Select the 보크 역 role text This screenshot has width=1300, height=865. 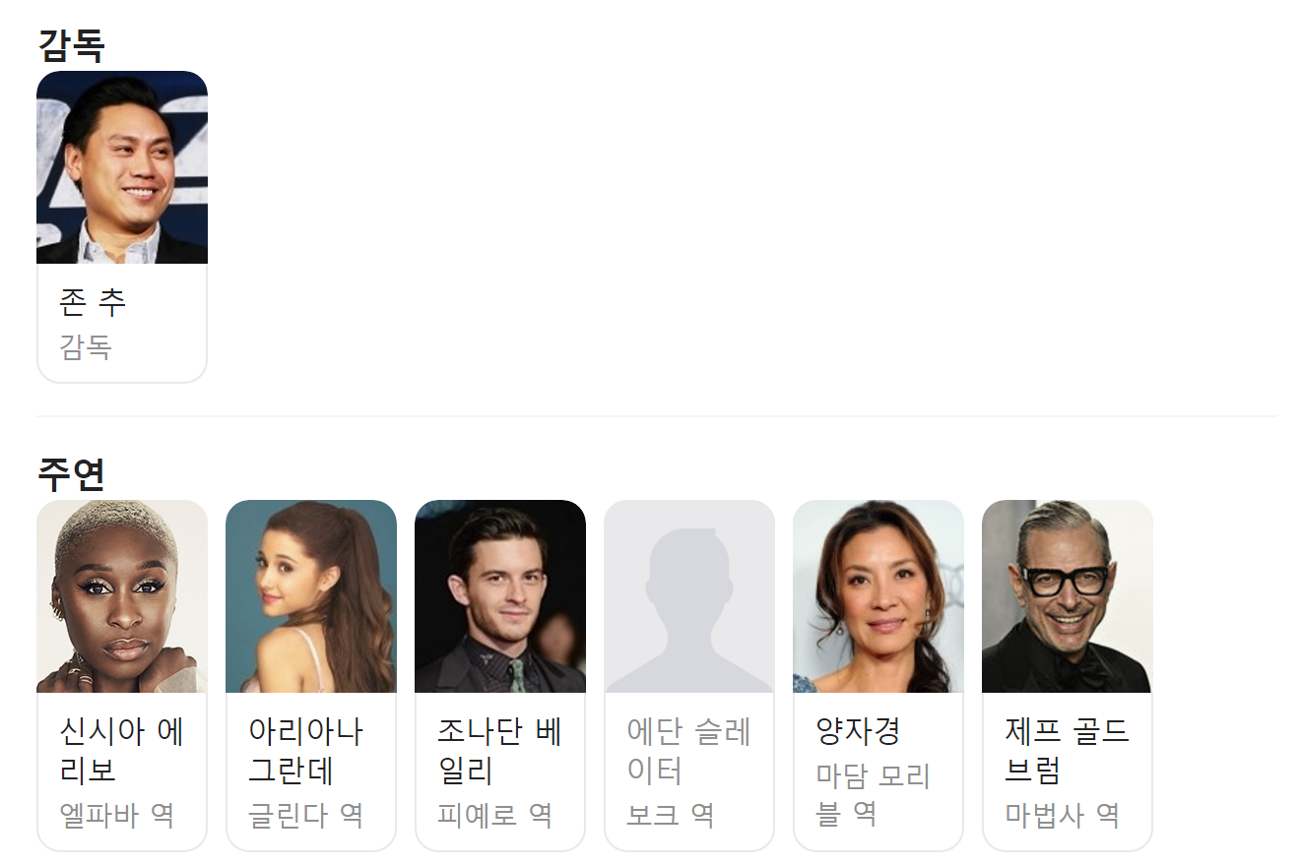point(671,815)
